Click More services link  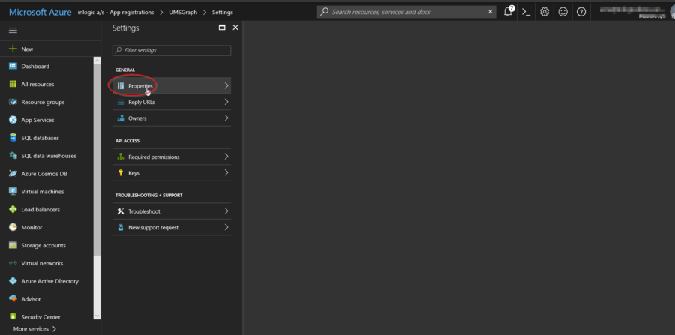pos(34,329)
